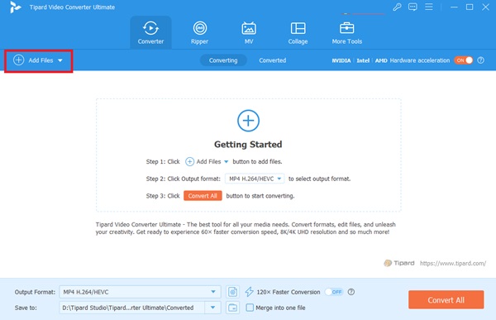The width and height of the screenshot is (496, 320).
Task: Open MP4 H.264/HEVC dropdown in Step 2
Action: (x=255, y=179)
